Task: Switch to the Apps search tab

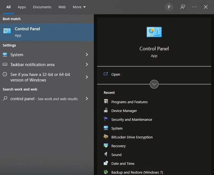Action: 22,7
